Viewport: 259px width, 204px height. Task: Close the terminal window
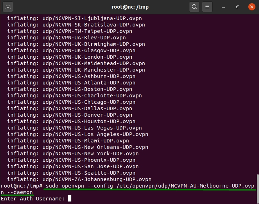click(252, 7)
